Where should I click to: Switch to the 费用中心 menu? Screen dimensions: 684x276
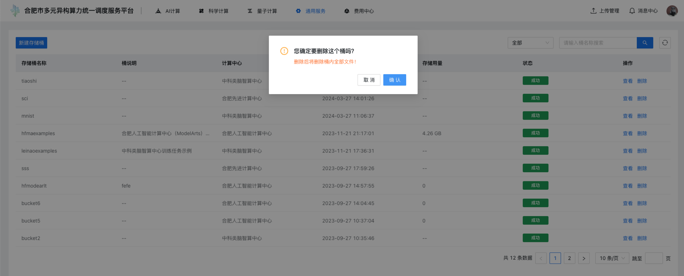359,11
